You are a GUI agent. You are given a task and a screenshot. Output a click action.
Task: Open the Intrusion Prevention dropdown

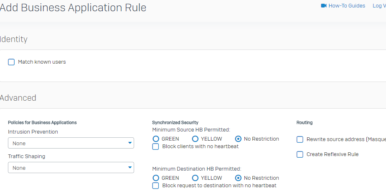click(71, 143)
